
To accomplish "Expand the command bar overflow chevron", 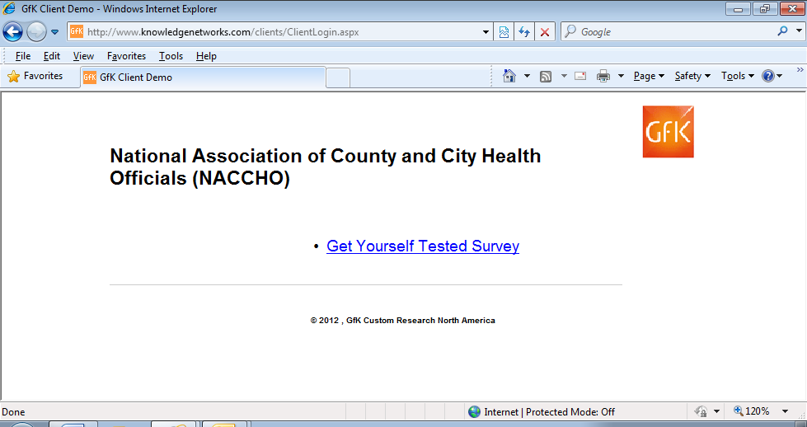I will pos(800,70).
